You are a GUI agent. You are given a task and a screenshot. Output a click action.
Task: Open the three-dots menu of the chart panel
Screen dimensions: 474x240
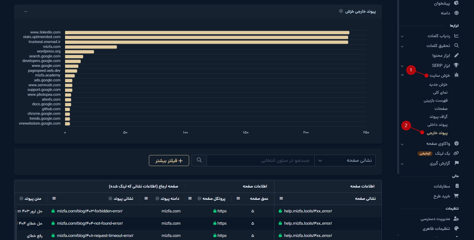pyautogui.click(x=26, y=11)
